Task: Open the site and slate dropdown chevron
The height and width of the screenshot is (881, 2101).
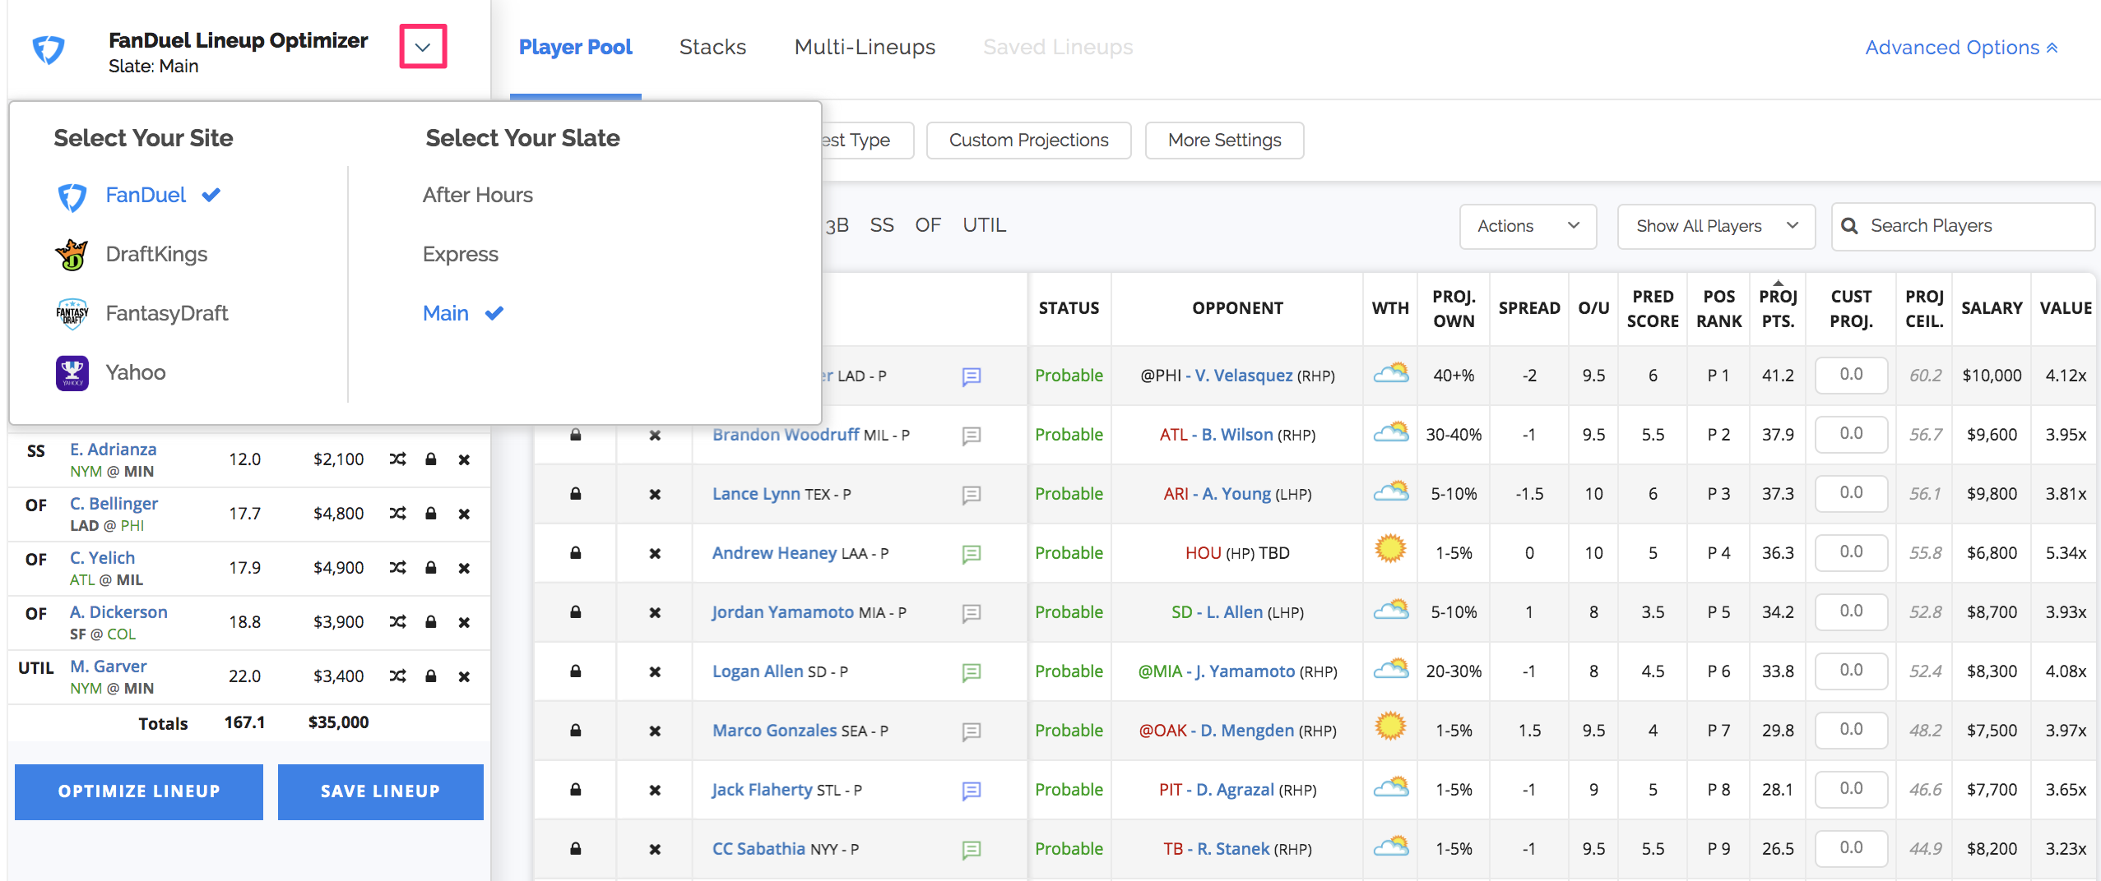Action: (x=423, y=47)
